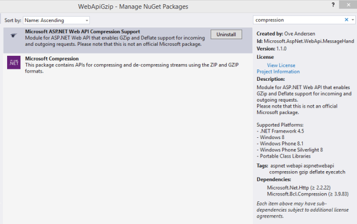Click the Web API Compression package icon
357x224 pixels.
[x=14, y=35]
